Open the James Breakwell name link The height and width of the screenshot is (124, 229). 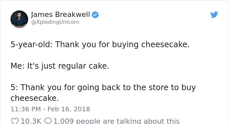coord(60,15)
